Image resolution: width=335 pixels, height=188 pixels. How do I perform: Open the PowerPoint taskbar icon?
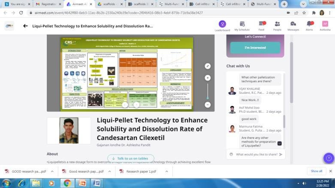pos(82,183)
